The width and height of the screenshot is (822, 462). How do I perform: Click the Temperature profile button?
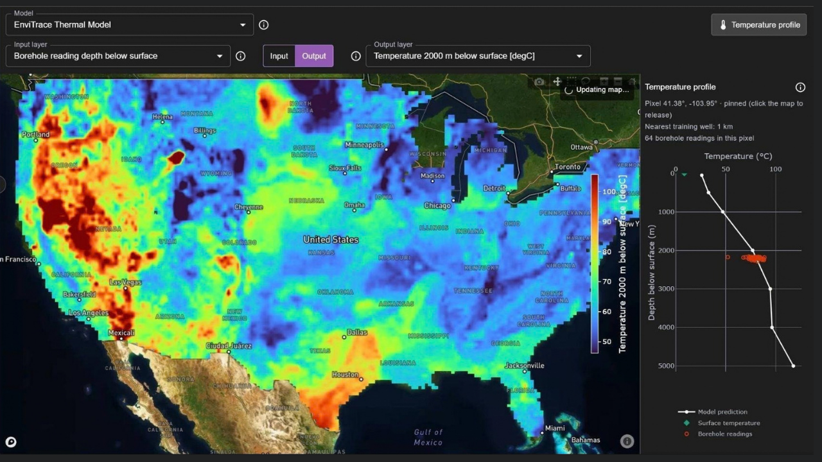759,25
